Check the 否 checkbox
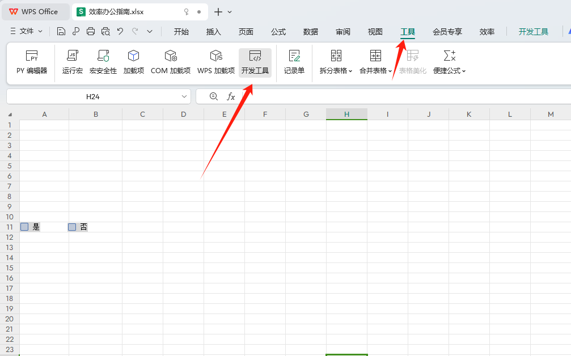Image resolution: width=571 pixels, height=356 pixels. point(72,227)
